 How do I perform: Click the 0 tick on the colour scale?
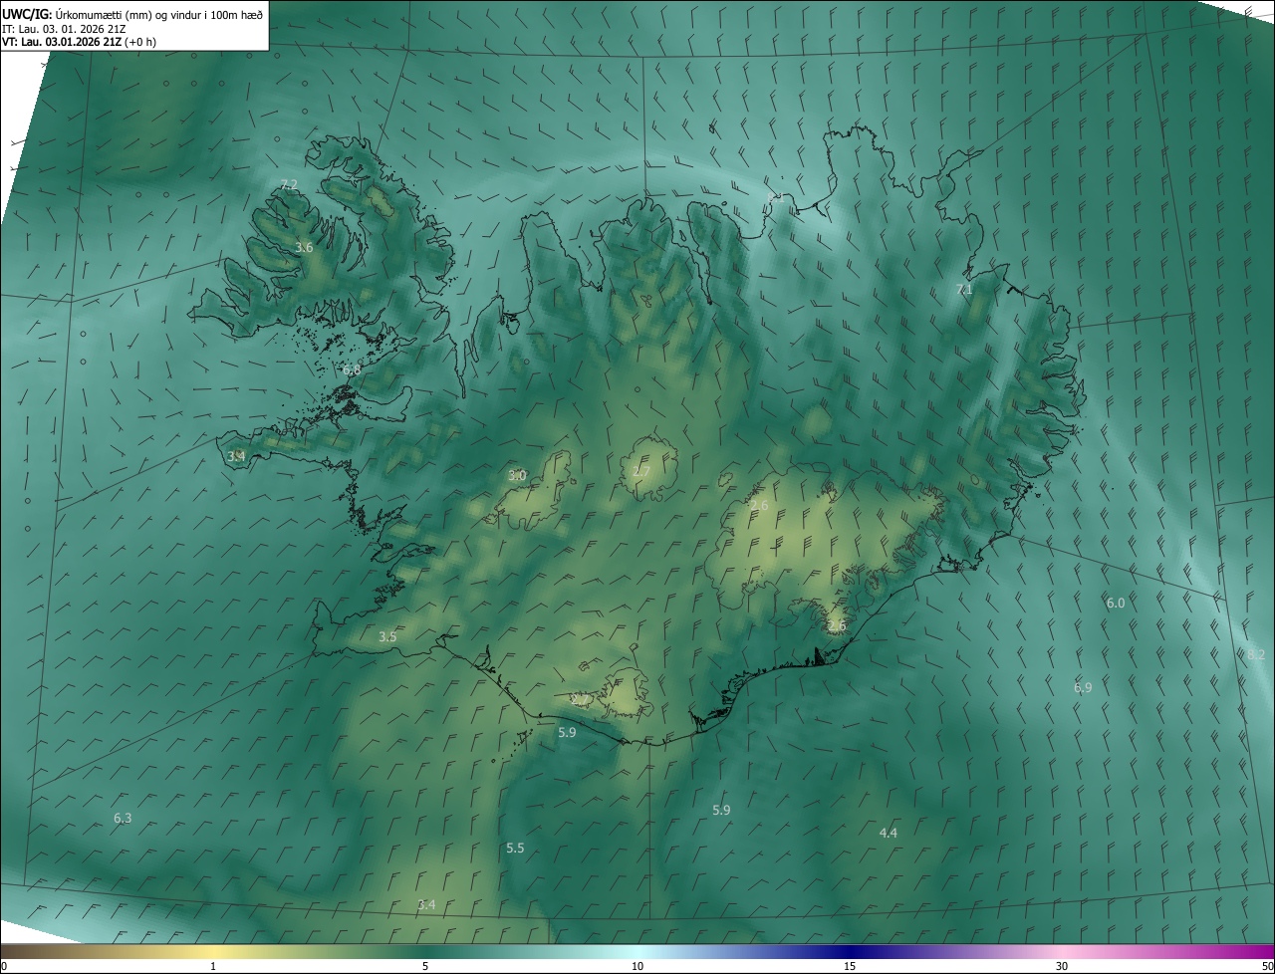coord(4,966)
